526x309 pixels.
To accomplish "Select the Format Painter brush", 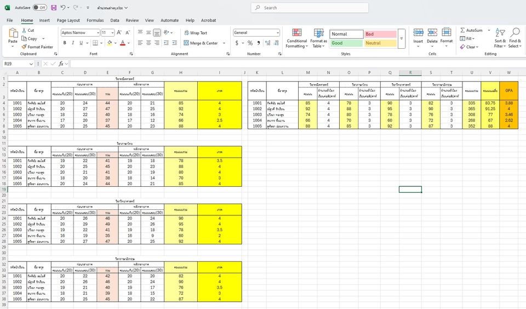I will click(24, 47).
